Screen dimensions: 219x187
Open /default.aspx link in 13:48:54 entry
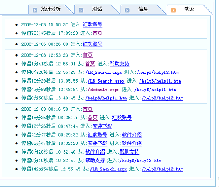[x=104, y=90]
